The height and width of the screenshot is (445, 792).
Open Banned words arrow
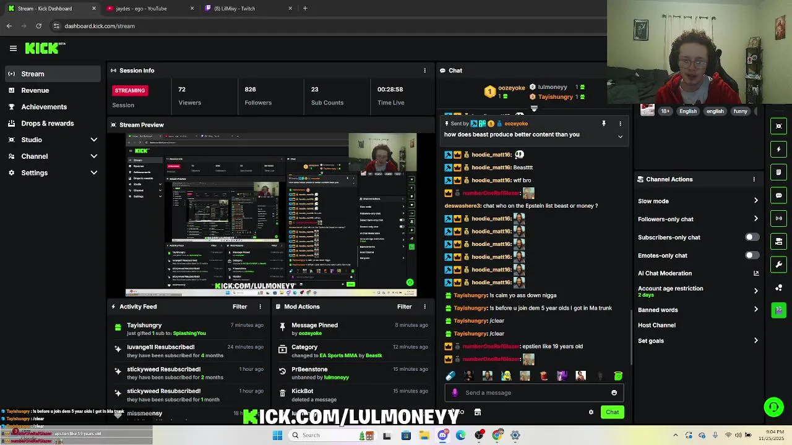[x=755, y=310]
